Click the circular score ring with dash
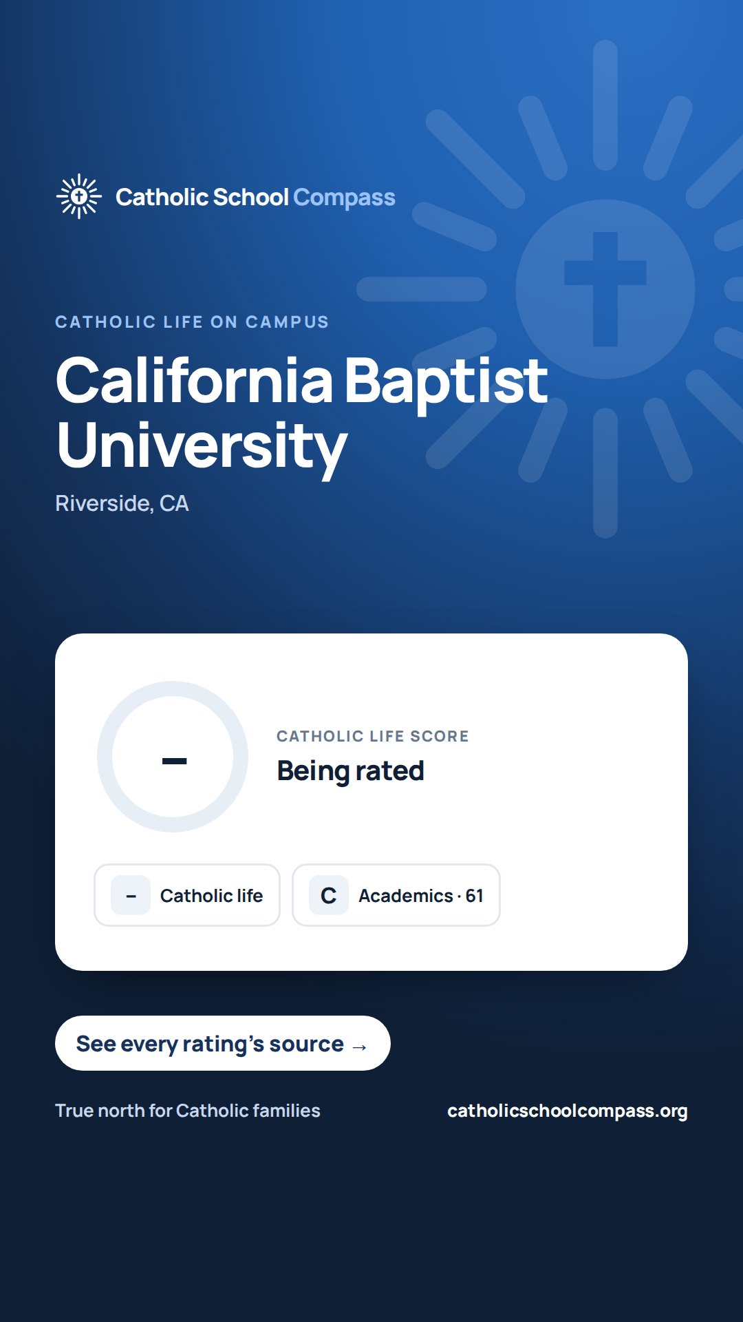Image resolution: width=743 pixels, height=1322 pixels. coord(173,757)
